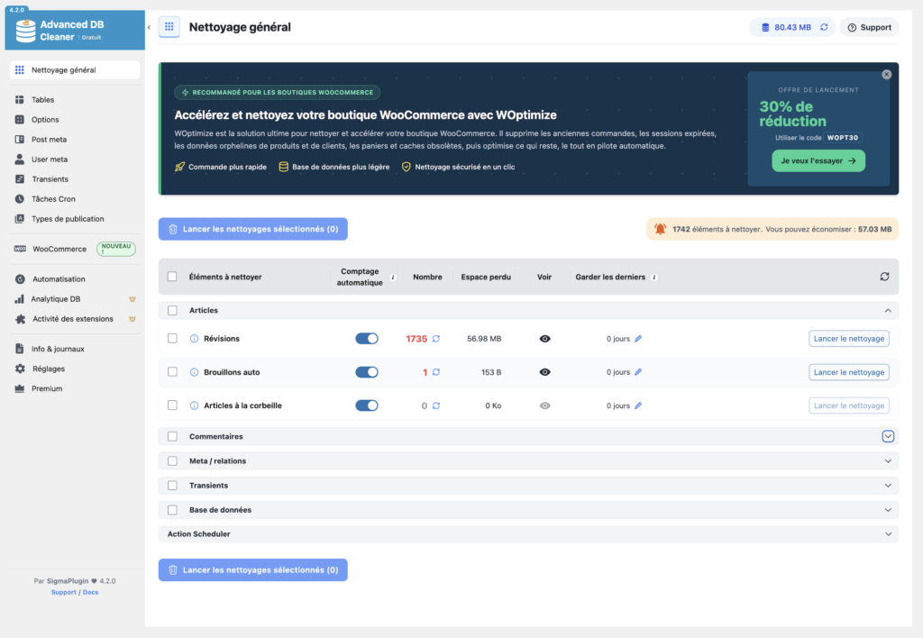Open info icon next to Révisions
The width and height of the screenshot is (923, 638).
click(x=195, y=339)
